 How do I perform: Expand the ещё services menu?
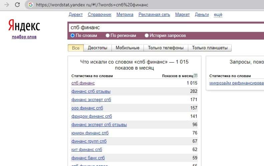click(218, 15)
